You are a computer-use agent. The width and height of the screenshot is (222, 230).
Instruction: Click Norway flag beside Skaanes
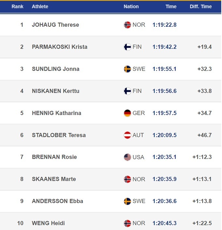click(127, 179)
